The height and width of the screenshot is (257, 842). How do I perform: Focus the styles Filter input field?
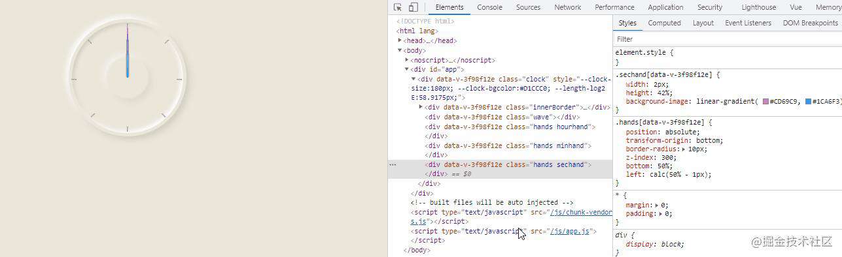[x=727, y=39]
